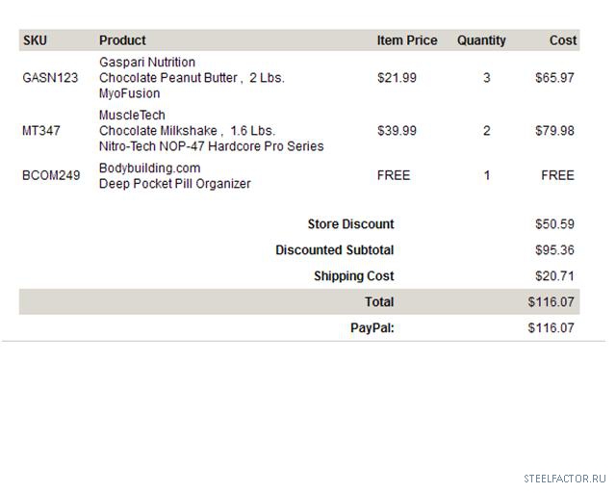Open the Bodybuilding.com brand link
616x493 pixels.
(149, 169)
